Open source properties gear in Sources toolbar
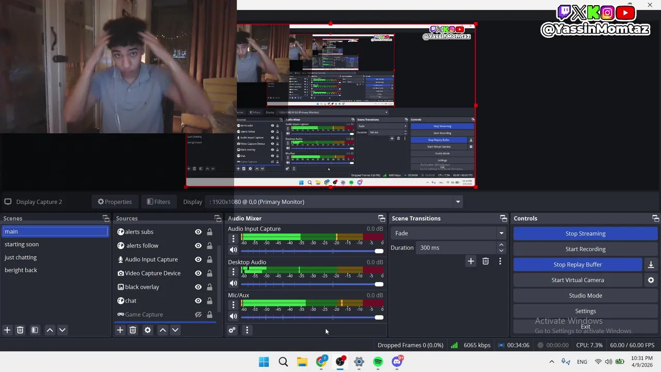Screen dimensions: 661x372 (148, 330)
